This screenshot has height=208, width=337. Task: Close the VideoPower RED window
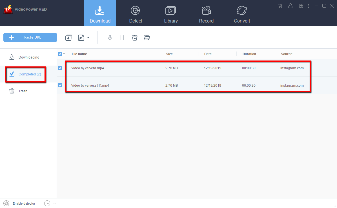[332, 6]
